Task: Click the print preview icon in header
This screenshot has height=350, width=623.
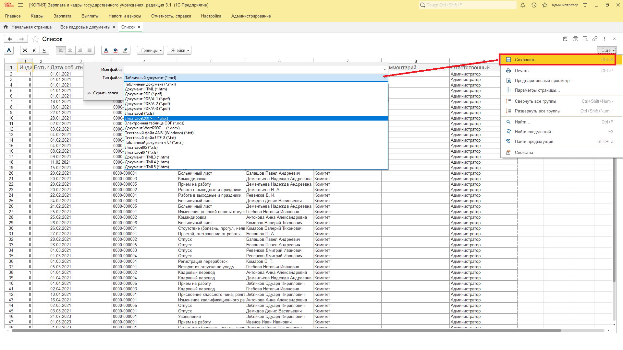Action: coord(585,39)
